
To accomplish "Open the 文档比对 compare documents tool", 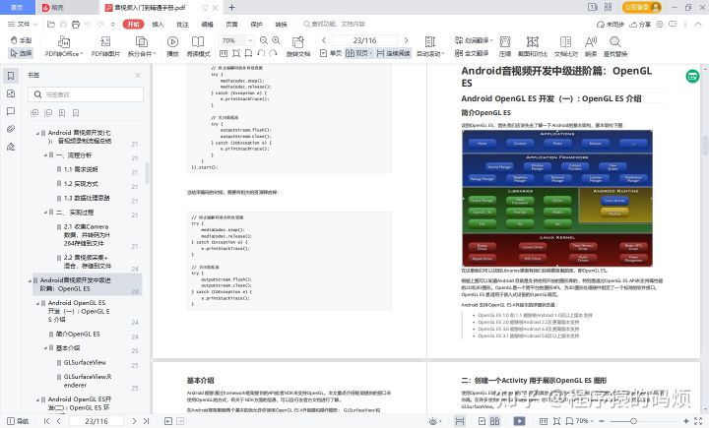I will coord(565,46).
